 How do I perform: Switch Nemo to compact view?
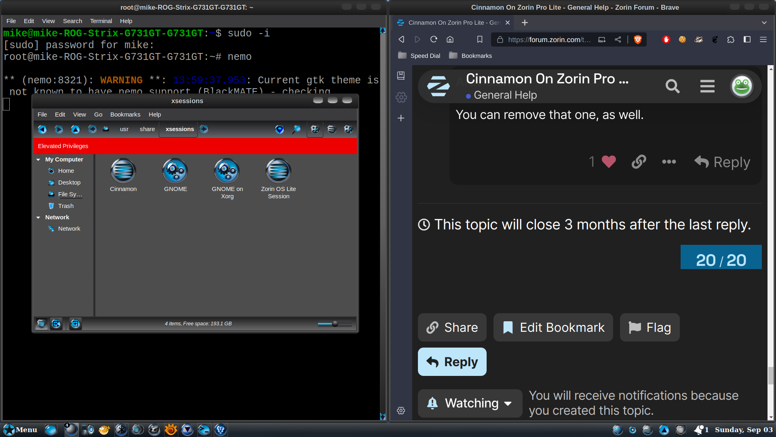pos(348,129)
